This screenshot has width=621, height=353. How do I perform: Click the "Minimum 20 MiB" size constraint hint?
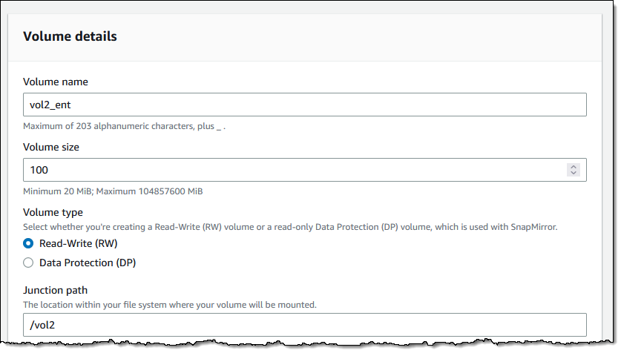[x=113, y=191]
